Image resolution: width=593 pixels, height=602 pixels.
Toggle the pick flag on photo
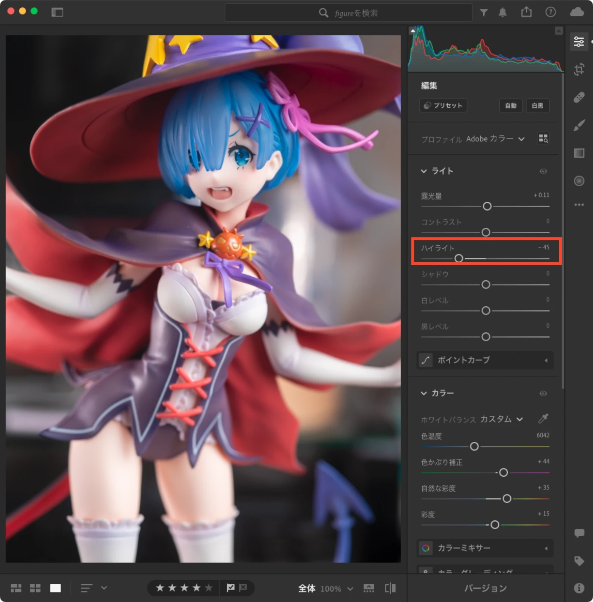(x=231, y=587)
